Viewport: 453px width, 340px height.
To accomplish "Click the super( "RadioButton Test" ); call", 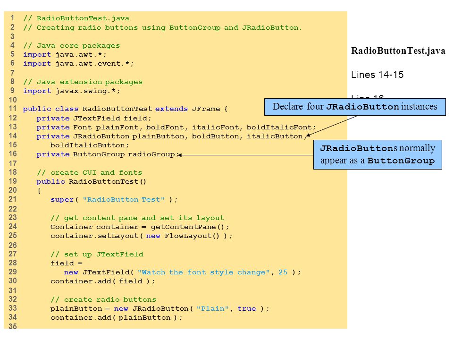I will pyautogui.click(x=114, y=200).
